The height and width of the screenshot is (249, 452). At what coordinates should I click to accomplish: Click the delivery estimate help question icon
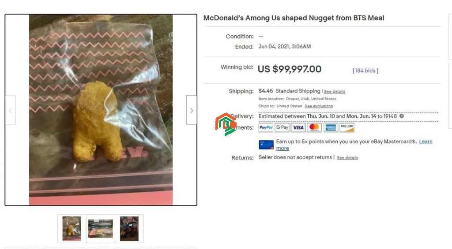tap(402, 116)
